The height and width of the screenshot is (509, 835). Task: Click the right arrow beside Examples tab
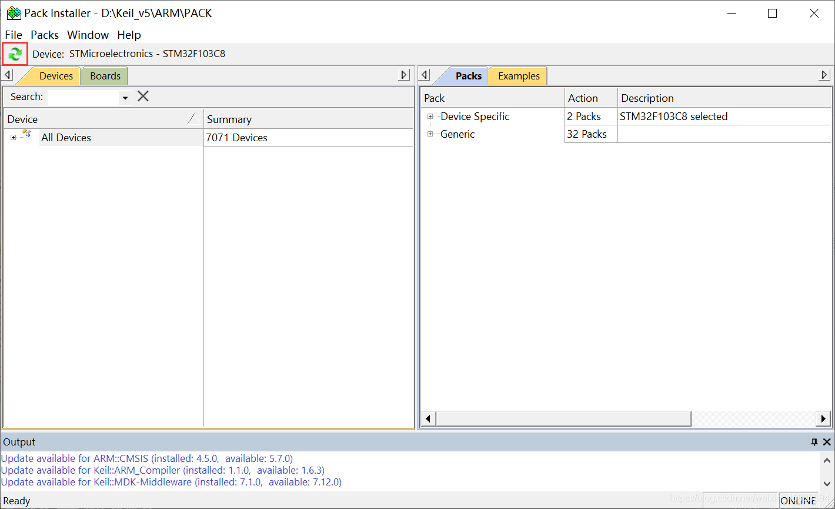(x=824, y=75)
